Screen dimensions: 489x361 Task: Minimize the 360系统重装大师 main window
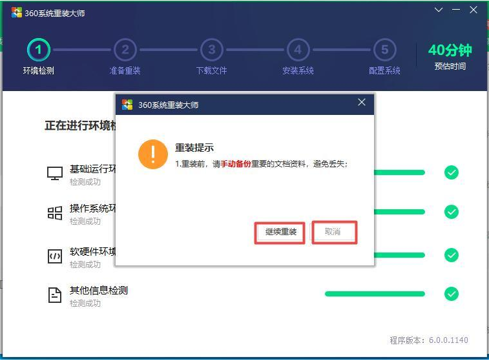click(x=456, y=10)
